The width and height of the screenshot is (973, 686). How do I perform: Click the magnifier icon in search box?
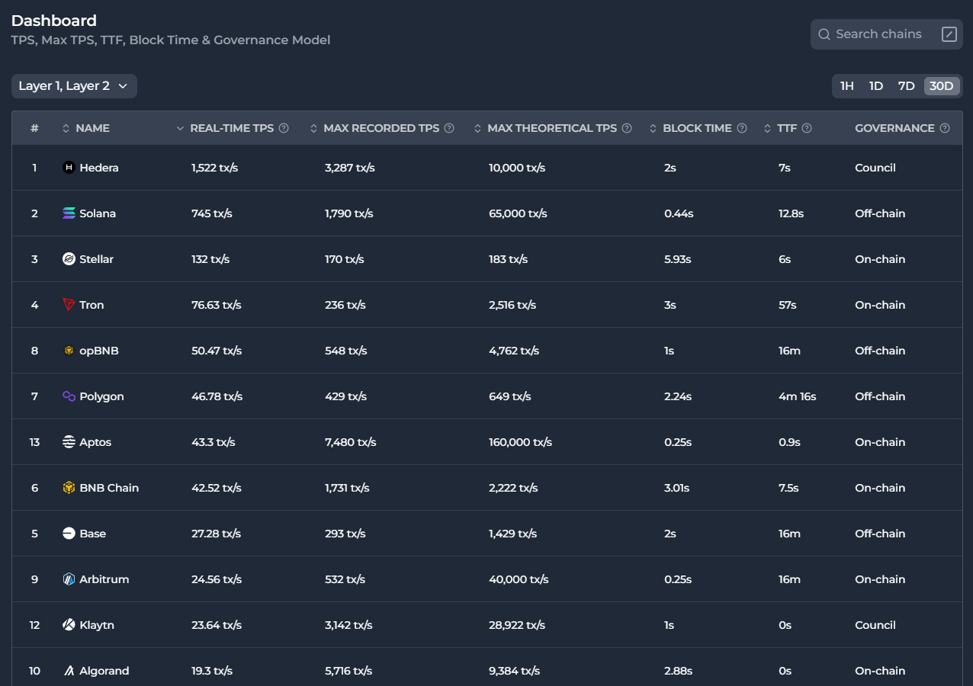pyautogui.click(x=824, y=34)
